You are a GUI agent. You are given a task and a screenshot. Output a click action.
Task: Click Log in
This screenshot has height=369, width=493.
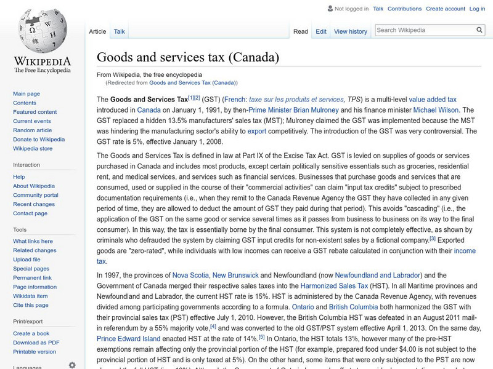pyautogui.click(x=477, y=9)
